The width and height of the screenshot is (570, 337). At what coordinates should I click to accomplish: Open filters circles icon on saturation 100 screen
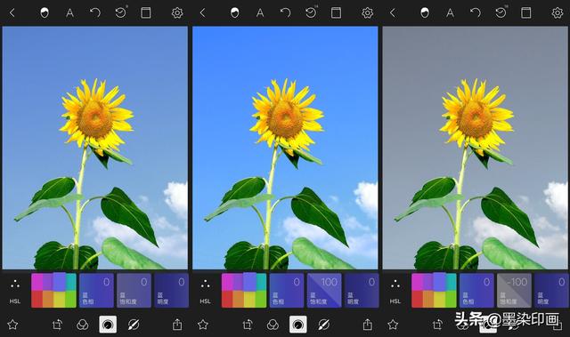click(273, 325)
